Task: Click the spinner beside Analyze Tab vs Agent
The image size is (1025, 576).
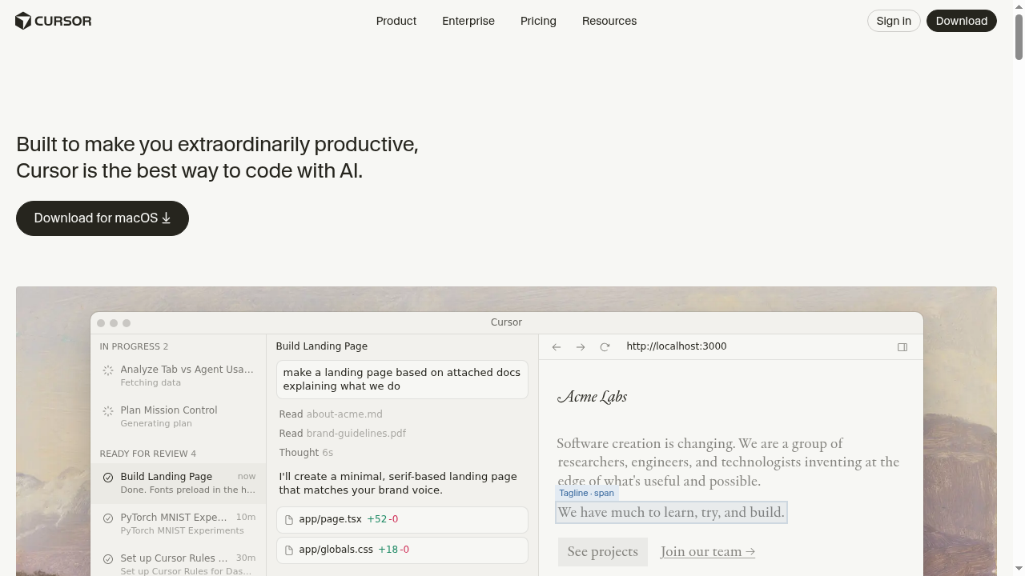Action: (108, 370)
